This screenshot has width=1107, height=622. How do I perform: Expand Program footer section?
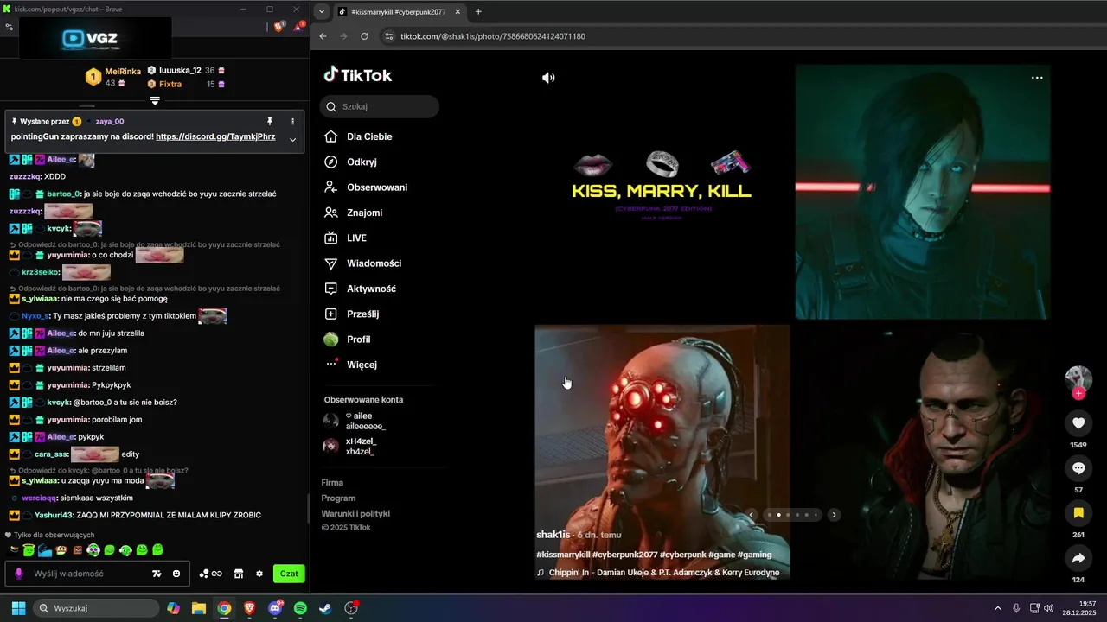click(338, 498)
